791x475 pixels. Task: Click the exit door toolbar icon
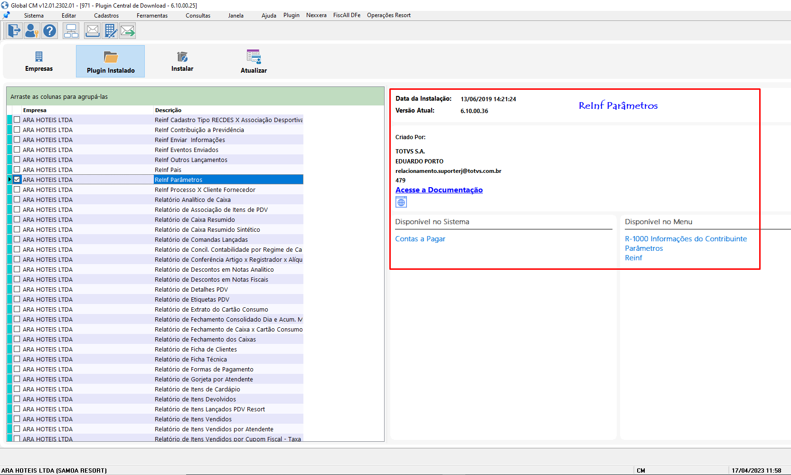tap(14, 31)
